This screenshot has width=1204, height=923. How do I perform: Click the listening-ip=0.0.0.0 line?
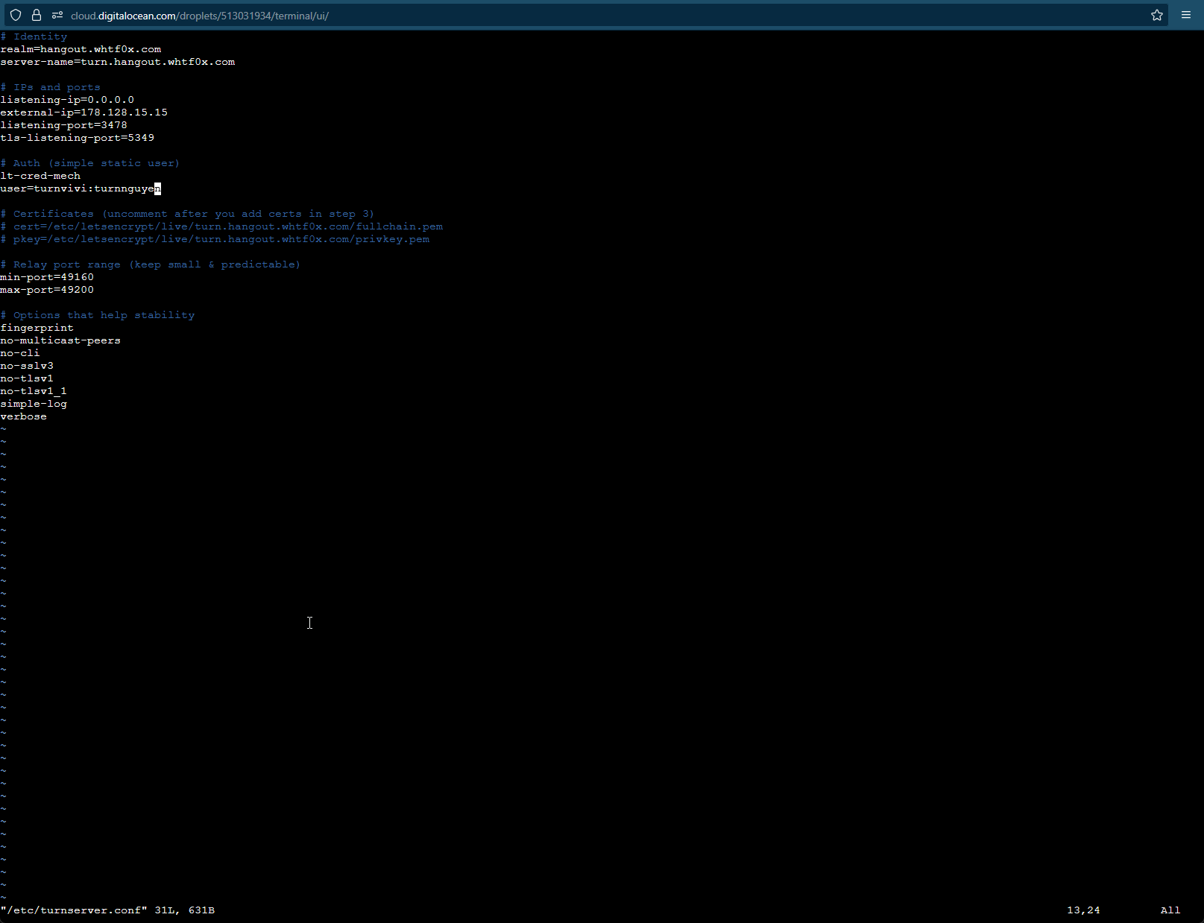(67, 100)
